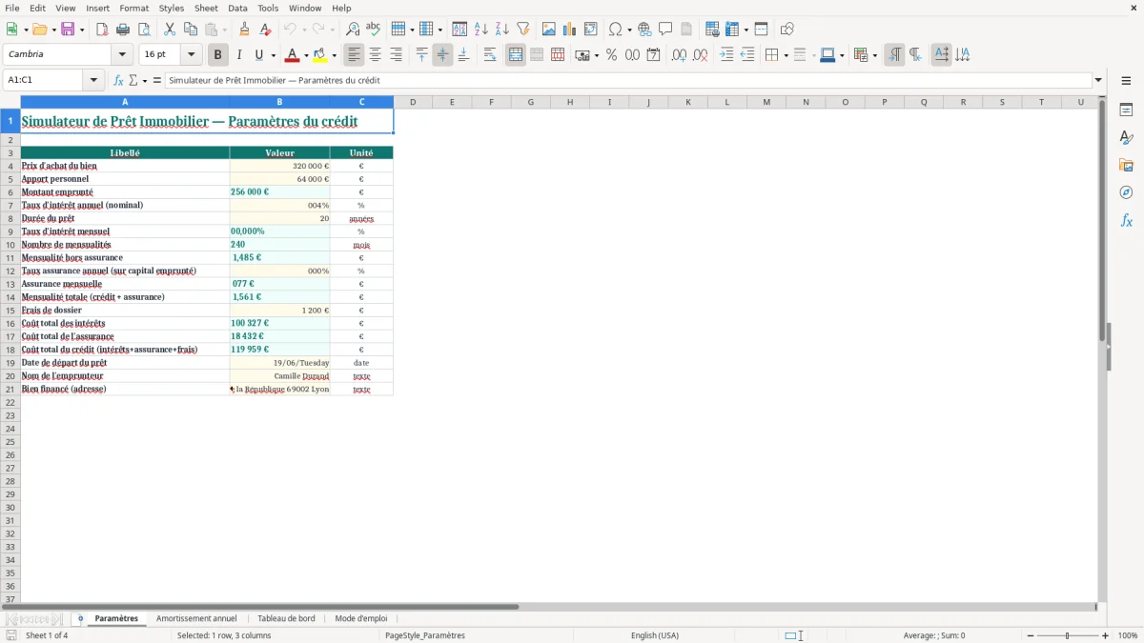Open the Function Wizard icon
1144x643 pixels.
(119, 80)
